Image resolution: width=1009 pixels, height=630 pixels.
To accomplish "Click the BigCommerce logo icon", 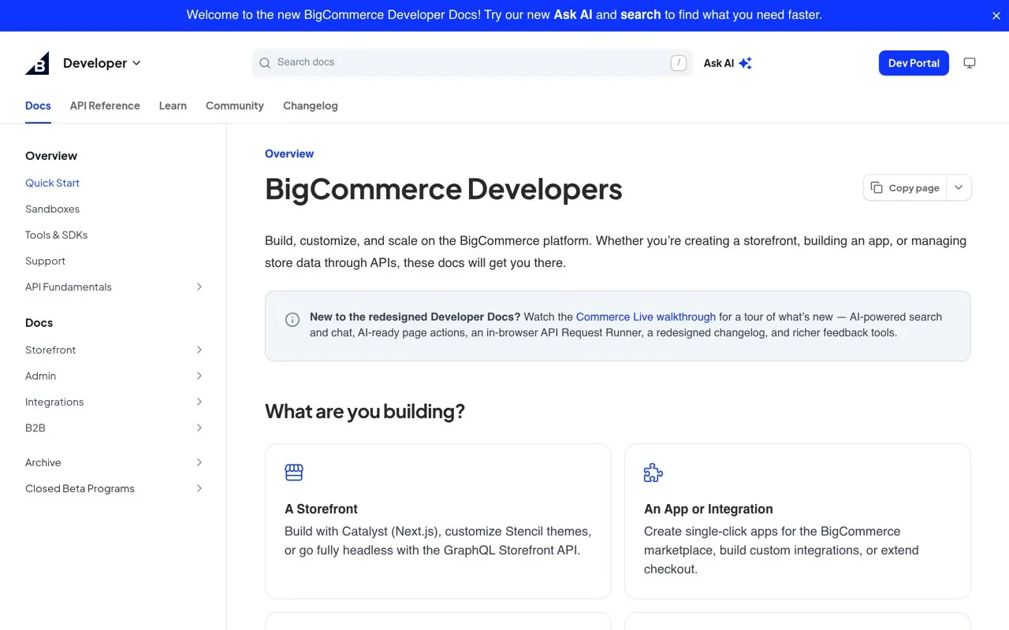I will click(37, 63).
